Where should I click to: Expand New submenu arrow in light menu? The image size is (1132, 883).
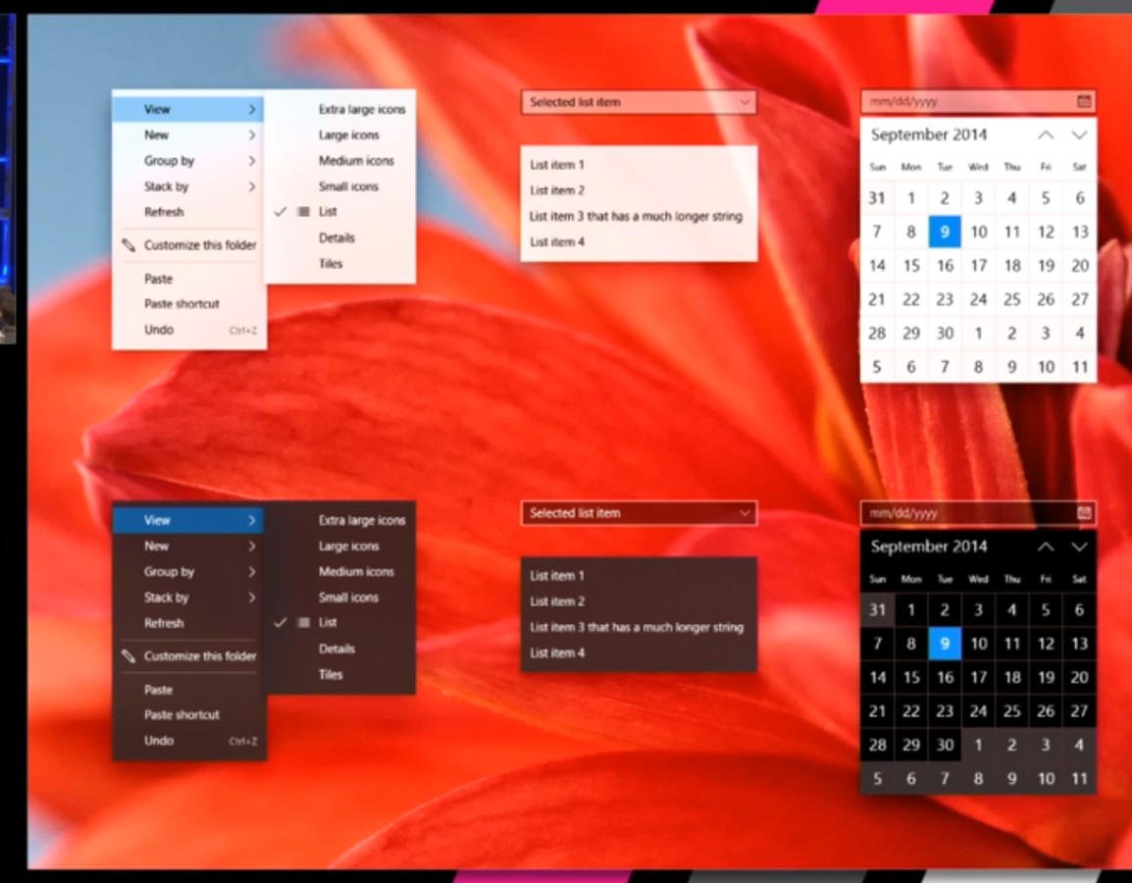251,135
